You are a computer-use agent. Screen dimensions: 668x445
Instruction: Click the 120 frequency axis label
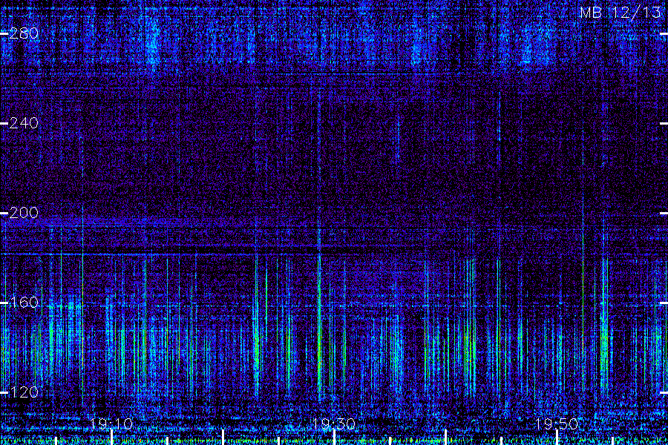click(24, 392)
